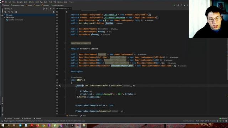Open the Help menu
The height and width of the screenshot is (128, 228).
coord(66,2)
